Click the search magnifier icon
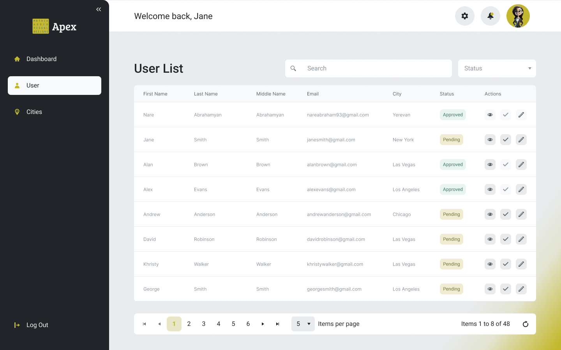Image resolution: width=561 pixels, height=350 pixels. [293, 68]
